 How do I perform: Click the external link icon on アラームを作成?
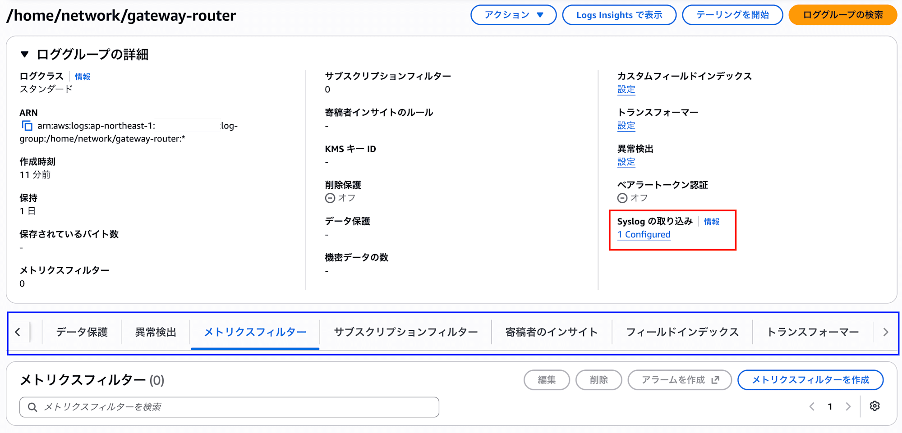coord(715,380)
